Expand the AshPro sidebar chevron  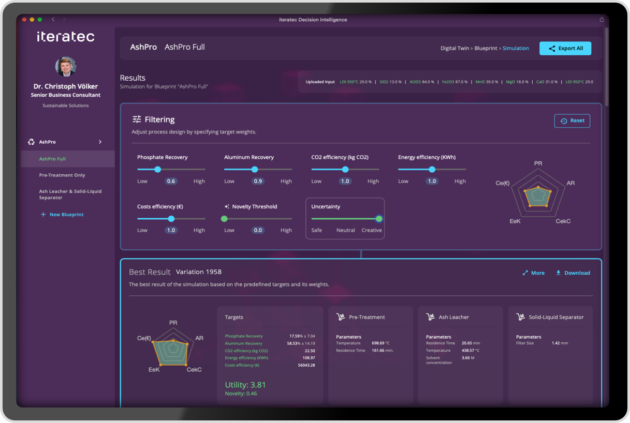click(x=100, y=142)
